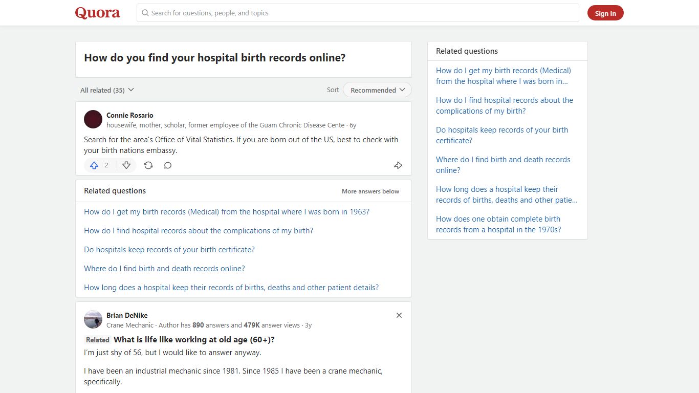Open Connie Rosario's profile name link
The image size is (699, 393).
[x=130, y=115]
